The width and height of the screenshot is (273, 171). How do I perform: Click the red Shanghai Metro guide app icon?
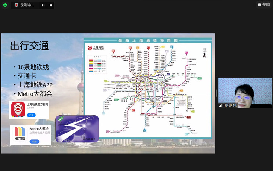pos(18,109)
